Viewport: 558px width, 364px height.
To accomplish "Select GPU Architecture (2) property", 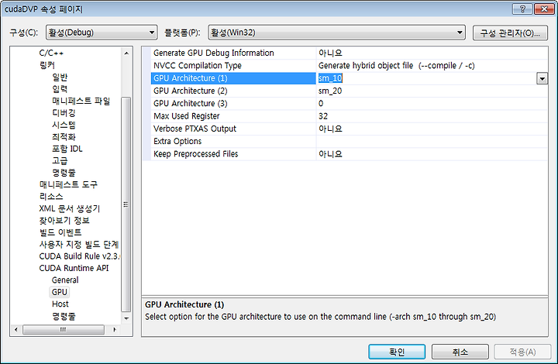I will [233, 91].
